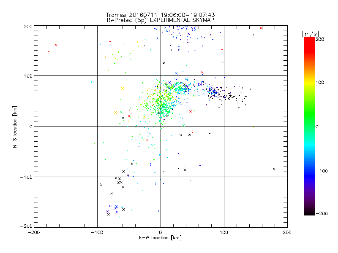
Task: Click the red X marker in plot's top-right corner
Action: 261,28
